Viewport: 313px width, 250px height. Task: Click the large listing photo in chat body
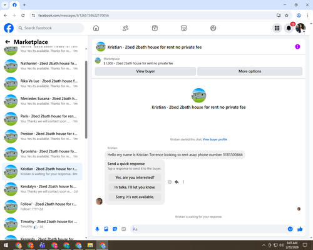click(x=198, y=96)
